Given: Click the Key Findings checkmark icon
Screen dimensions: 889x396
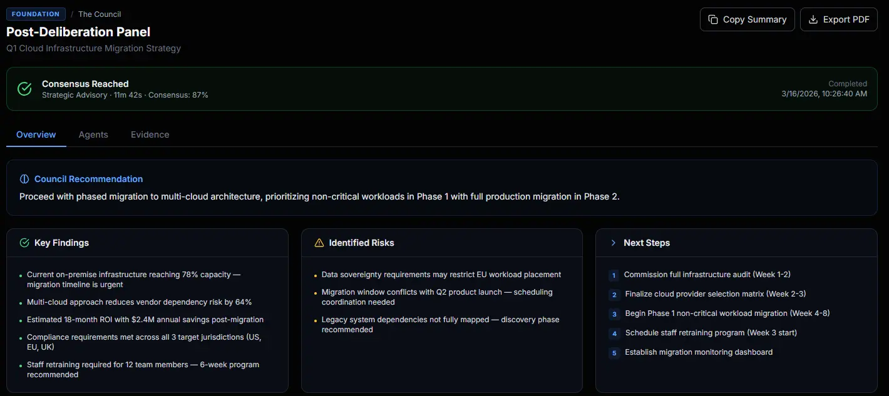Looking at the screenshot, I should 24,243.
